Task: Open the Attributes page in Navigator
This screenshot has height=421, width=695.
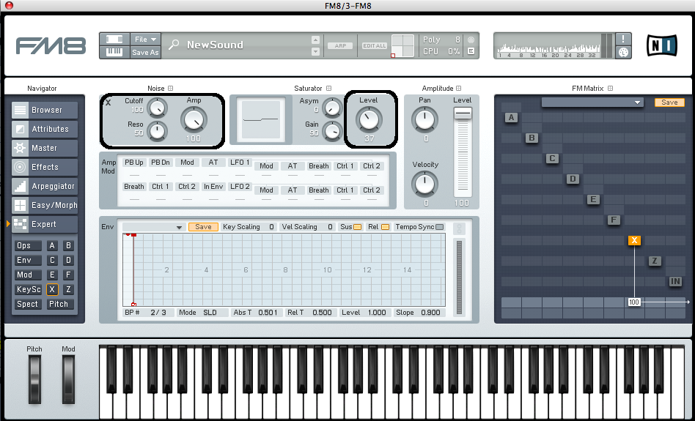Action: [45, 129]
